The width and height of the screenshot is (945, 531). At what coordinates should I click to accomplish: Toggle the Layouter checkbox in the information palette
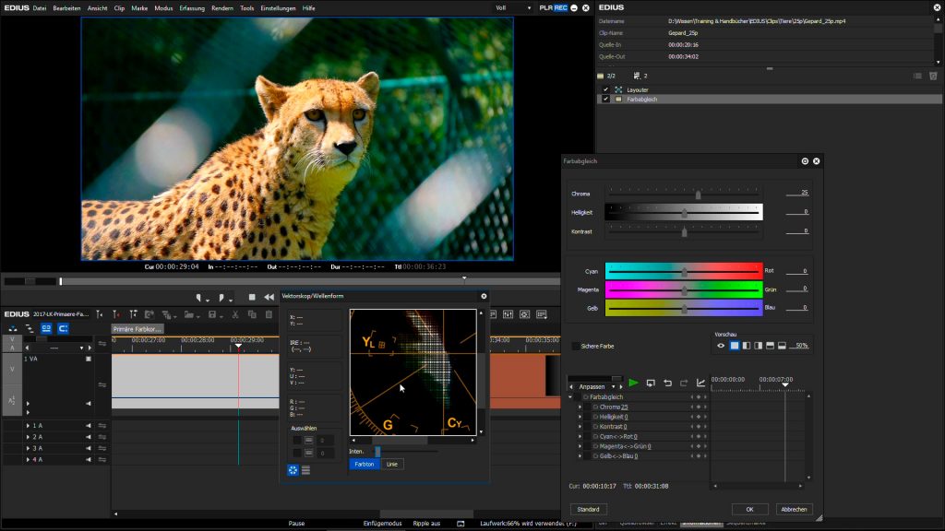(x=606, y=88)
